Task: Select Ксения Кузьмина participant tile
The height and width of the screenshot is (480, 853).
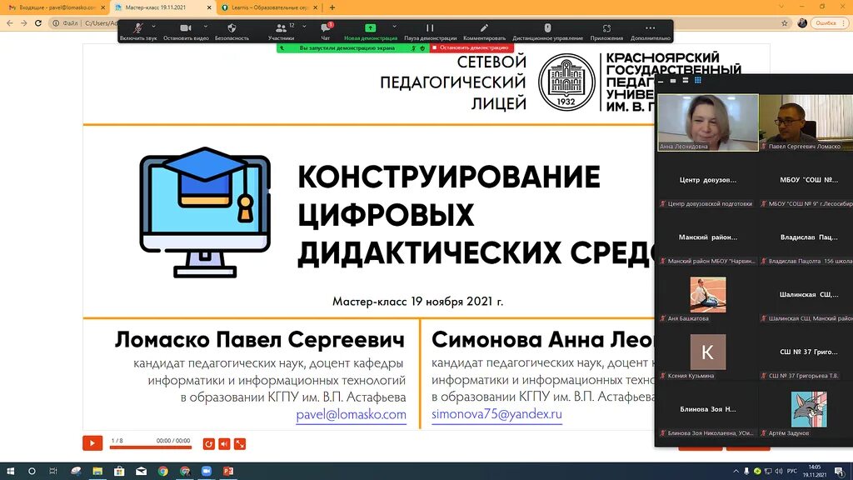Action: (708, 352)
